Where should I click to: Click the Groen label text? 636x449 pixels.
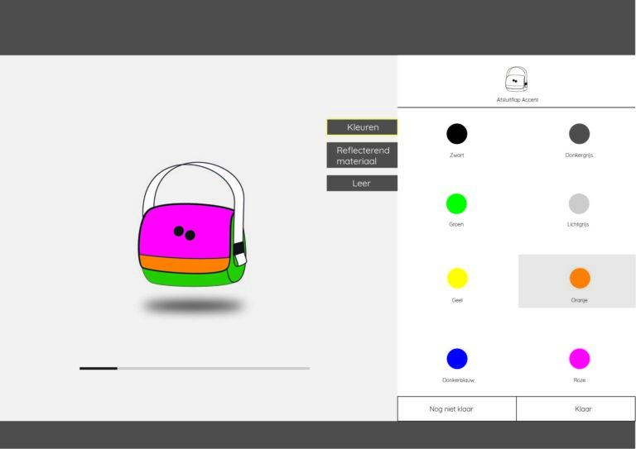(456, 224)
